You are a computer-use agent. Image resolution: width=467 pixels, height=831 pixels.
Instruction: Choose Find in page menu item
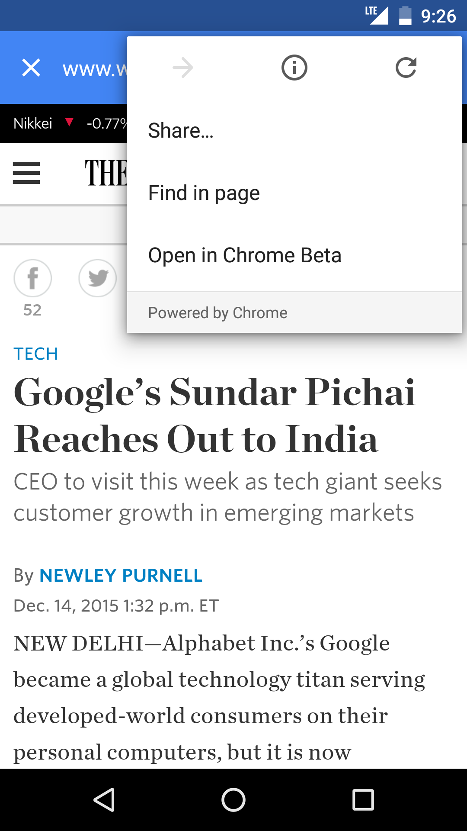(204, 193)
